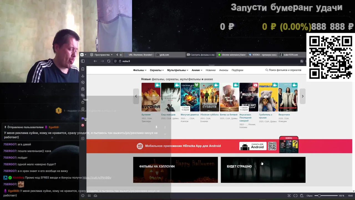
Task: Show previous items in new releases carousel
Action: tap(136, 96)
